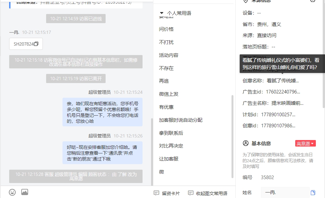The image size is (325, 198).
Task: Collapse the 个人常用语 section triangle
Action: [162, 13]
